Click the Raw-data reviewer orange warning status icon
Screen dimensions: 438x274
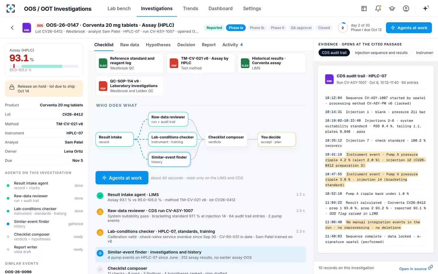[100, 212]
